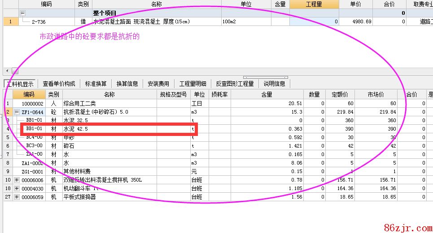Viewport: 433px width, 233px height.
Task: Open the 工程量明细 tab
Action: pos(192,84)
